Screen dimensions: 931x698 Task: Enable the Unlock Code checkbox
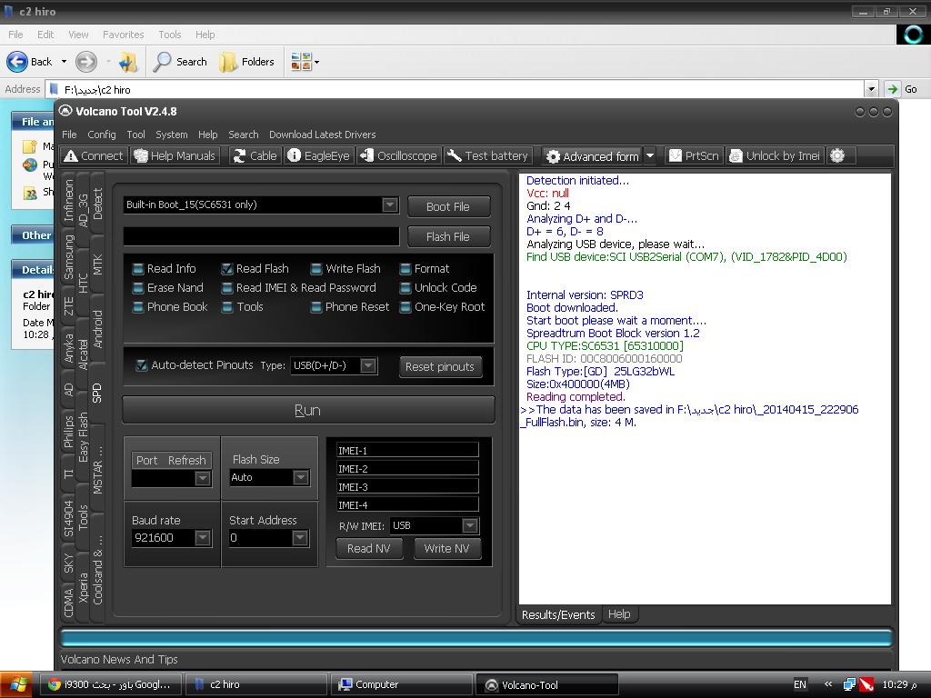click(405, 288)
